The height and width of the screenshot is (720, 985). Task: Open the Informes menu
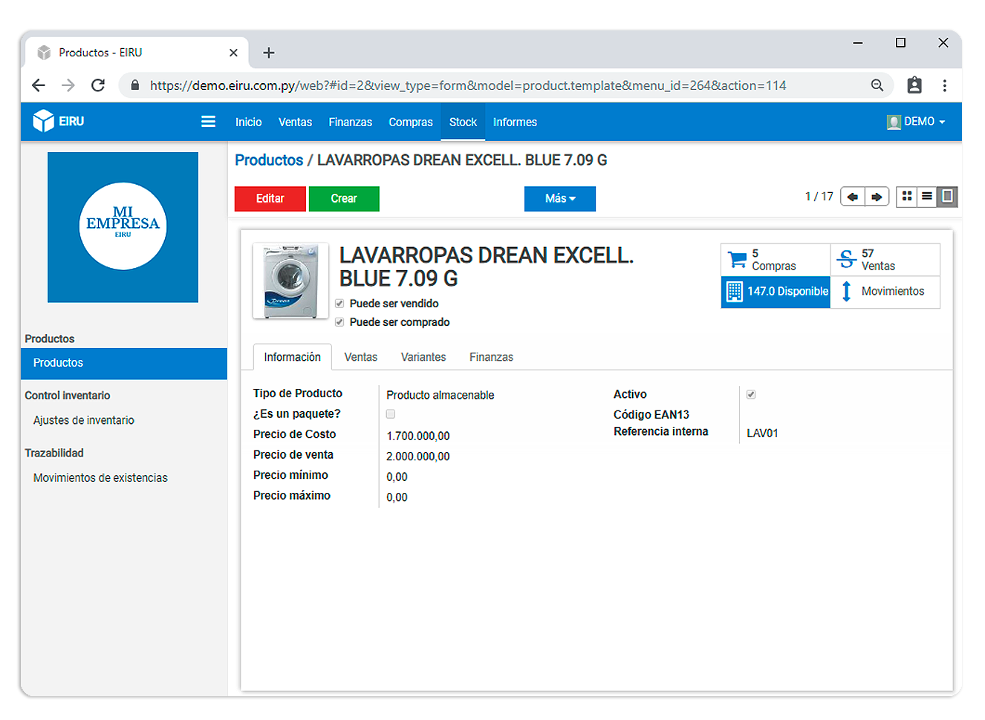[515, 122]
